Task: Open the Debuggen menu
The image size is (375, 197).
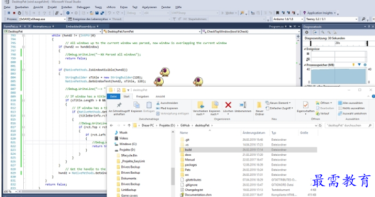Action: (x=83, y=7)
